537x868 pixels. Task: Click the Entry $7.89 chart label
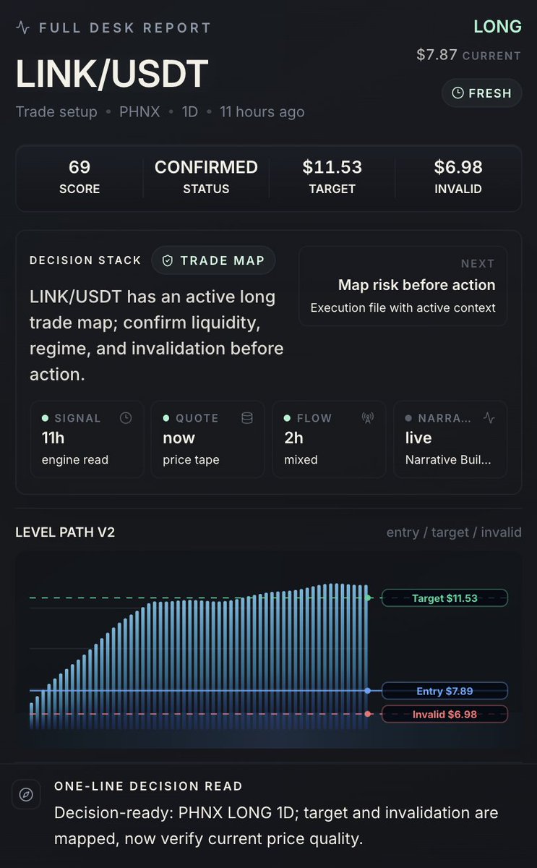(444, 691)
